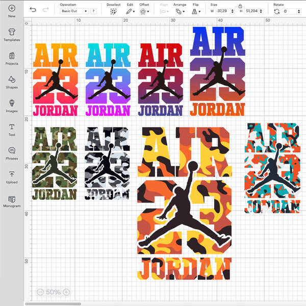This screenshot has width=306, height=306.
Task: Expand the Arrange dropdown arrow
Action: pos(184,12)
